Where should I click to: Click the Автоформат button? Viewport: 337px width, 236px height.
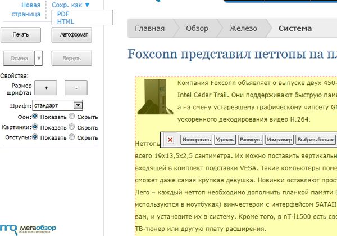pyautogui.click(x=72, y=35)
